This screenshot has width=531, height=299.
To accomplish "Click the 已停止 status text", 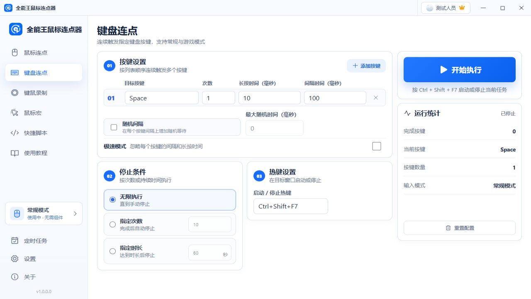I will (508, 113).
